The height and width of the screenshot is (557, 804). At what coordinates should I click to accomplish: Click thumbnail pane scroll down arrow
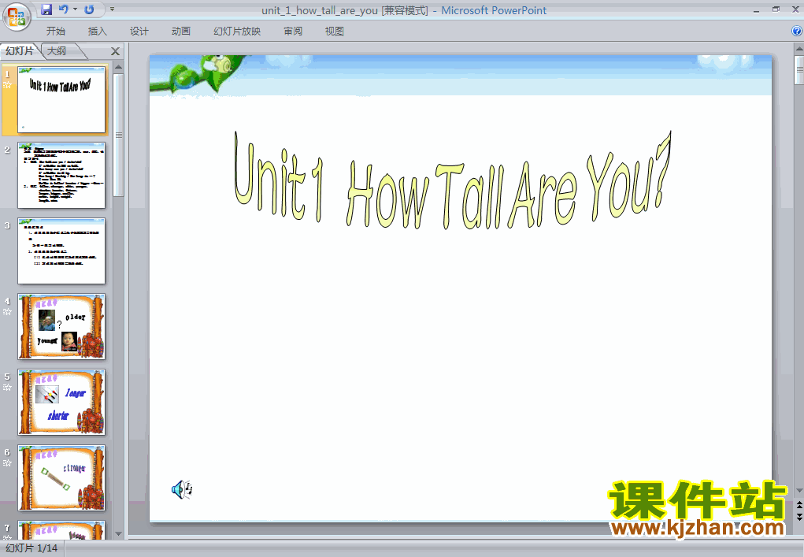[118, 534]
